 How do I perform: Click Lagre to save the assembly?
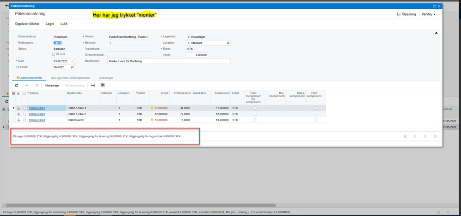pos(50,24)
